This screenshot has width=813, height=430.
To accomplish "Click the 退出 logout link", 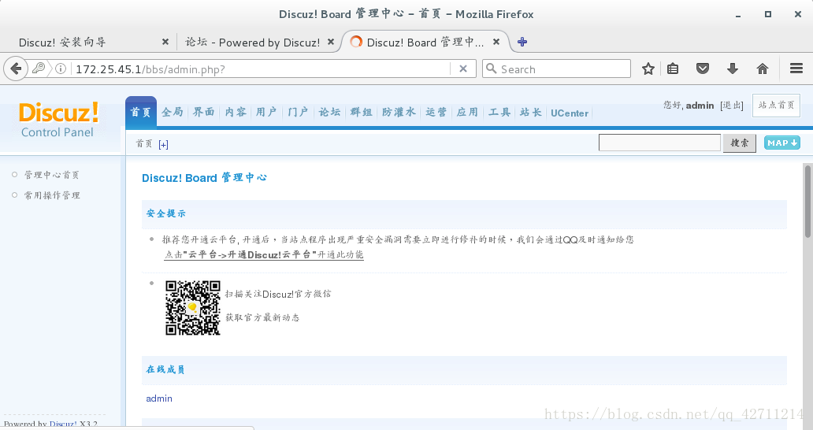I will click(732, 106).
